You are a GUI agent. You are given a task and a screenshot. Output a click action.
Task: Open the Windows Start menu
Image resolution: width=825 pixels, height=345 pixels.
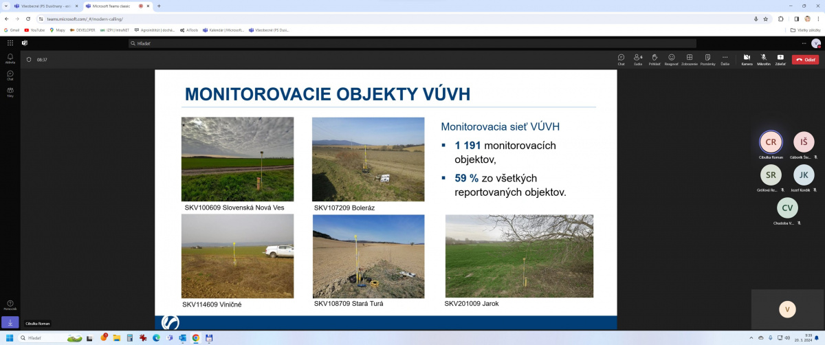[10, 337]
